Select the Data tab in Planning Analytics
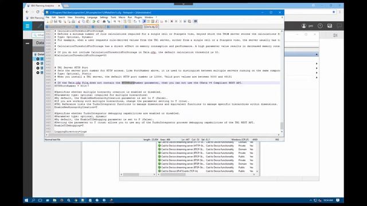Image resolution: width=367 pixels, height=206 pixels. [x=40, y=43]
